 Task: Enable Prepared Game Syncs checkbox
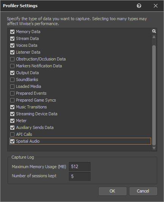pos(12,100)
